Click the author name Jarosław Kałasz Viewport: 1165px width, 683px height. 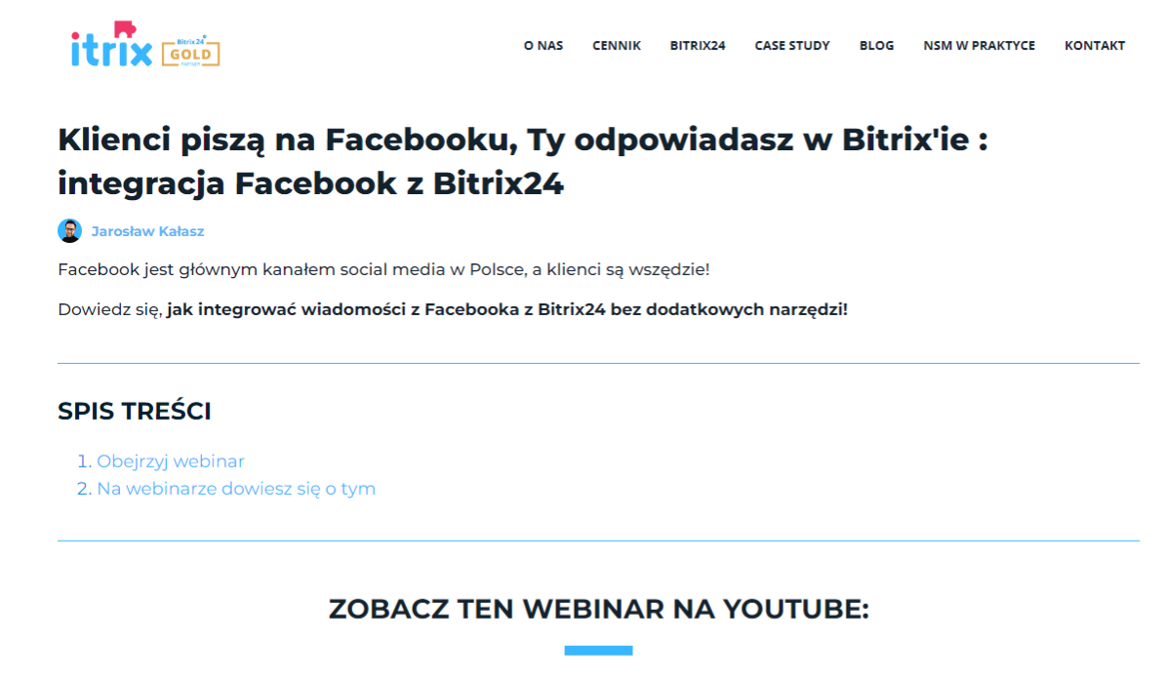(148, 231)
